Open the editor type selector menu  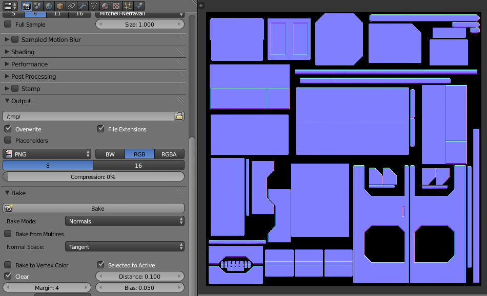click(10, 6)
